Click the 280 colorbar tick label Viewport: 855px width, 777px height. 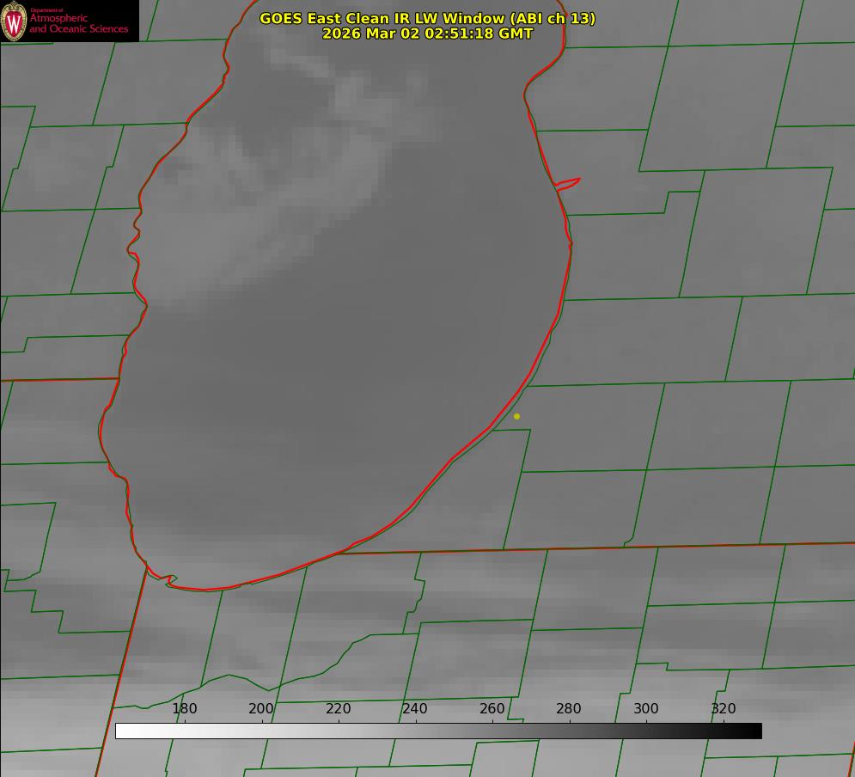coord(569,709)
